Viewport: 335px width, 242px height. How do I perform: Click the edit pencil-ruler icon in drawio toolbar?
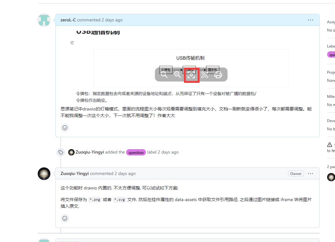pyautogui.click(x=205, y=75)
